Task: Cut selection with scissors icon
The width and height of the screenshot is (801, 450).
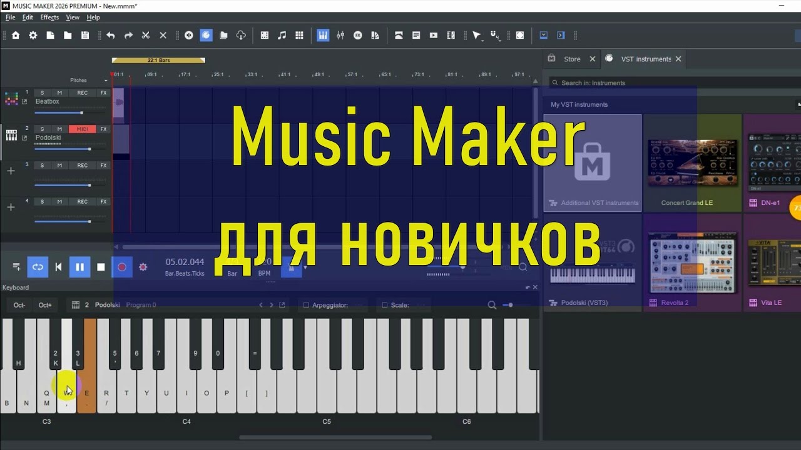Action: tap(146, 36)
